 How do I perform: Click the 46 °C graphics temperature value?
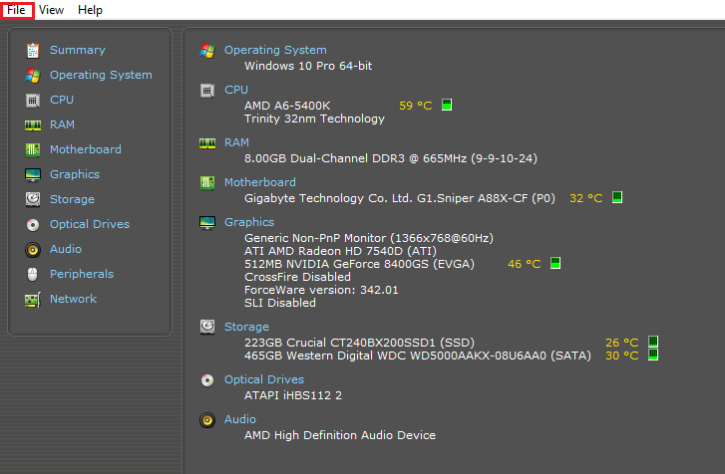524,264
